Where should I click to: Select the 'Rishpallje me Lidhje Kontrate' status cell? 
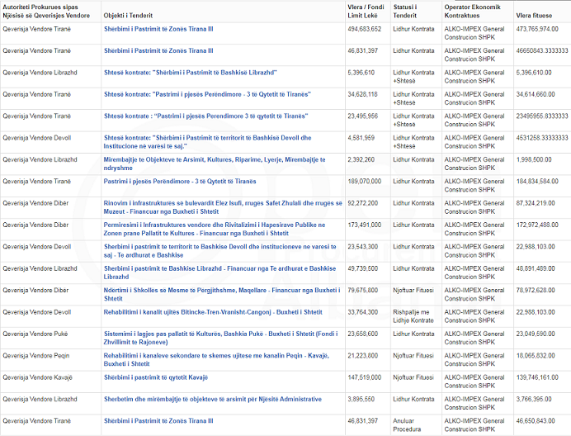pos(411,315)
